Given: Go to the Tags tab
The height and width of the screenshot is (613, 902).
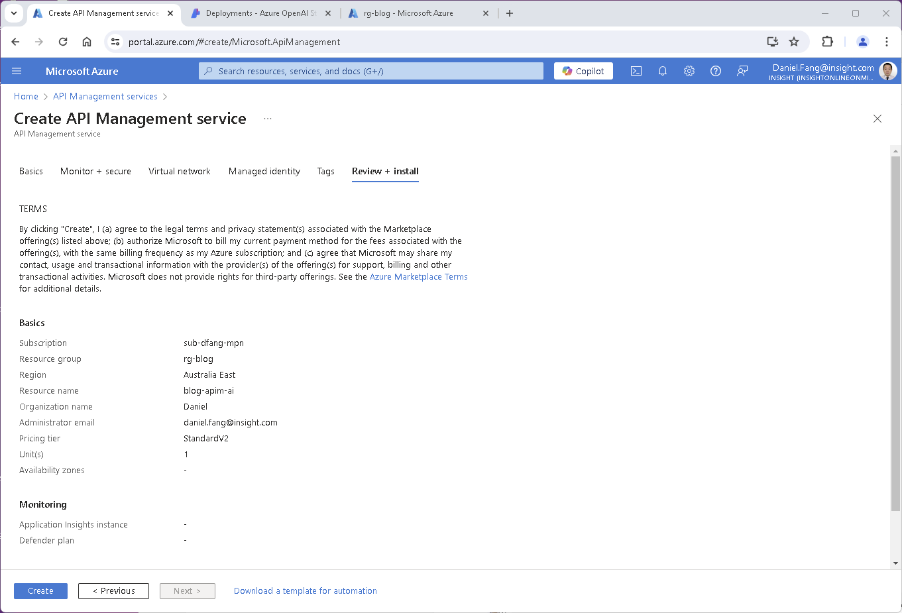Looking at the screenshot, I should [x=325, y=171].
